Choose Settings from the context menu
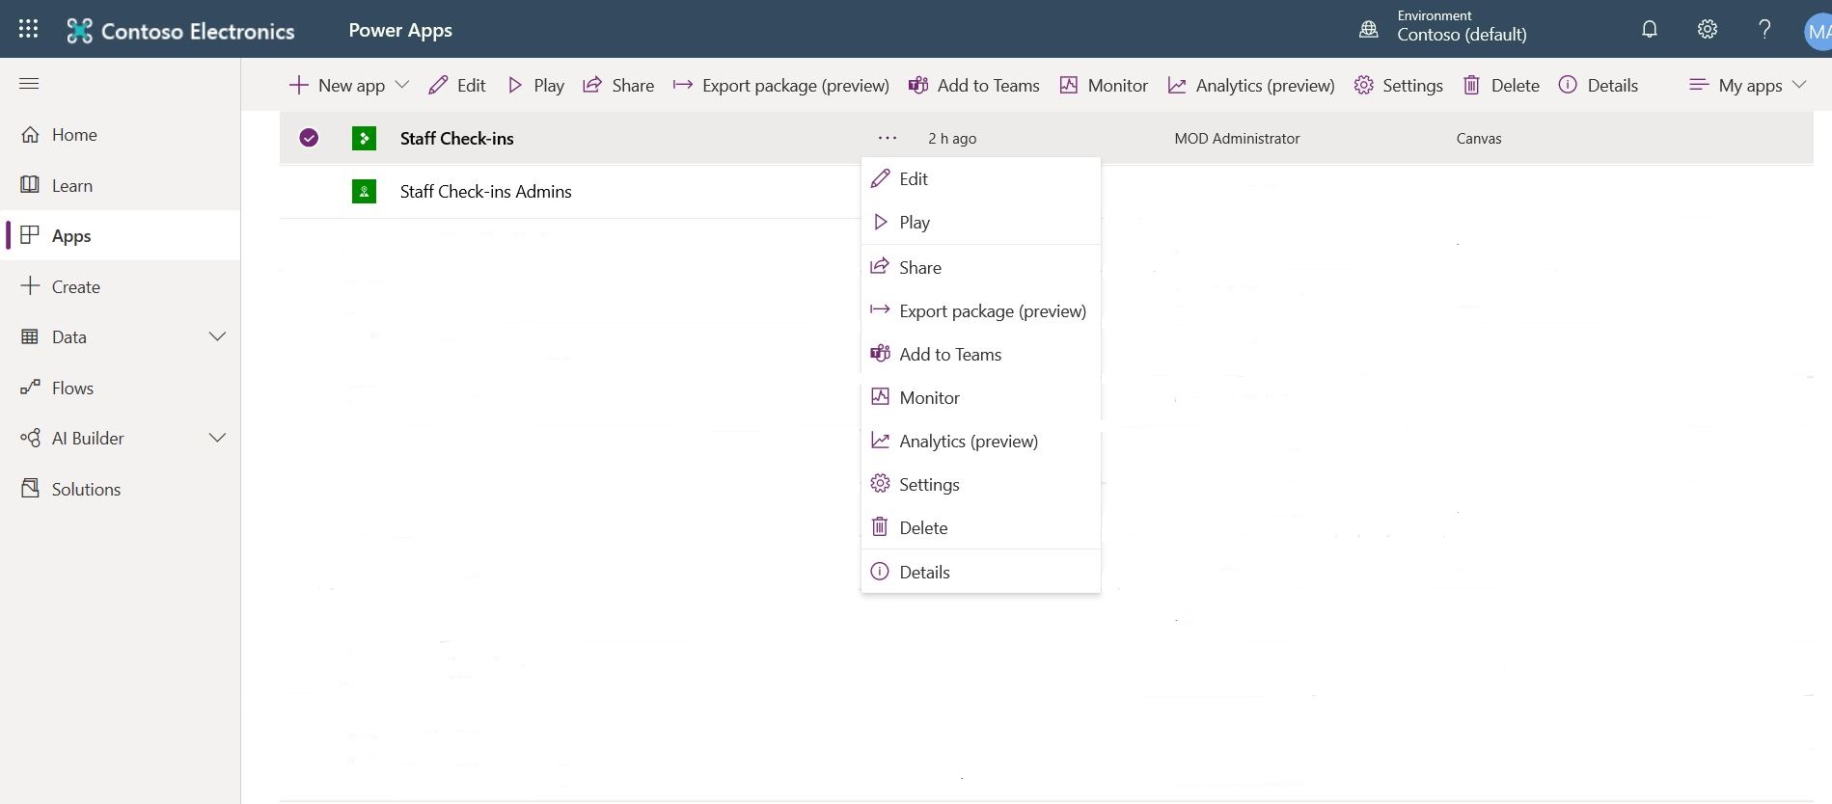Viewport: 1832px width, 804px height. click(981, 484)
